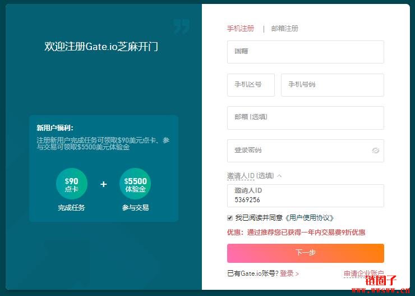This screenshot has width=415, height=296.
Task: Click the 已有Gate.io账号? text
Action: click(253, 273)
